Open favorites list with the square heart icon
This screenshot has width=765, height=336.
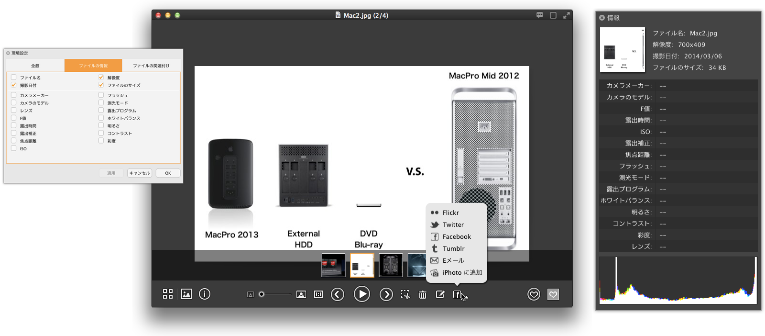[x=553, y=294]
